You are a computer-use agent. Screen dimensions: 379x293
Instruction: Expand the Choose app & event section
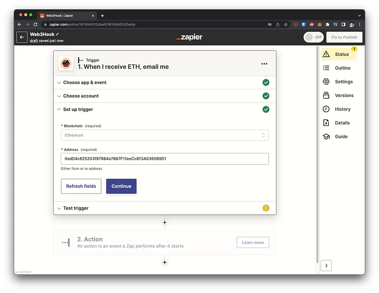[164, 83]
